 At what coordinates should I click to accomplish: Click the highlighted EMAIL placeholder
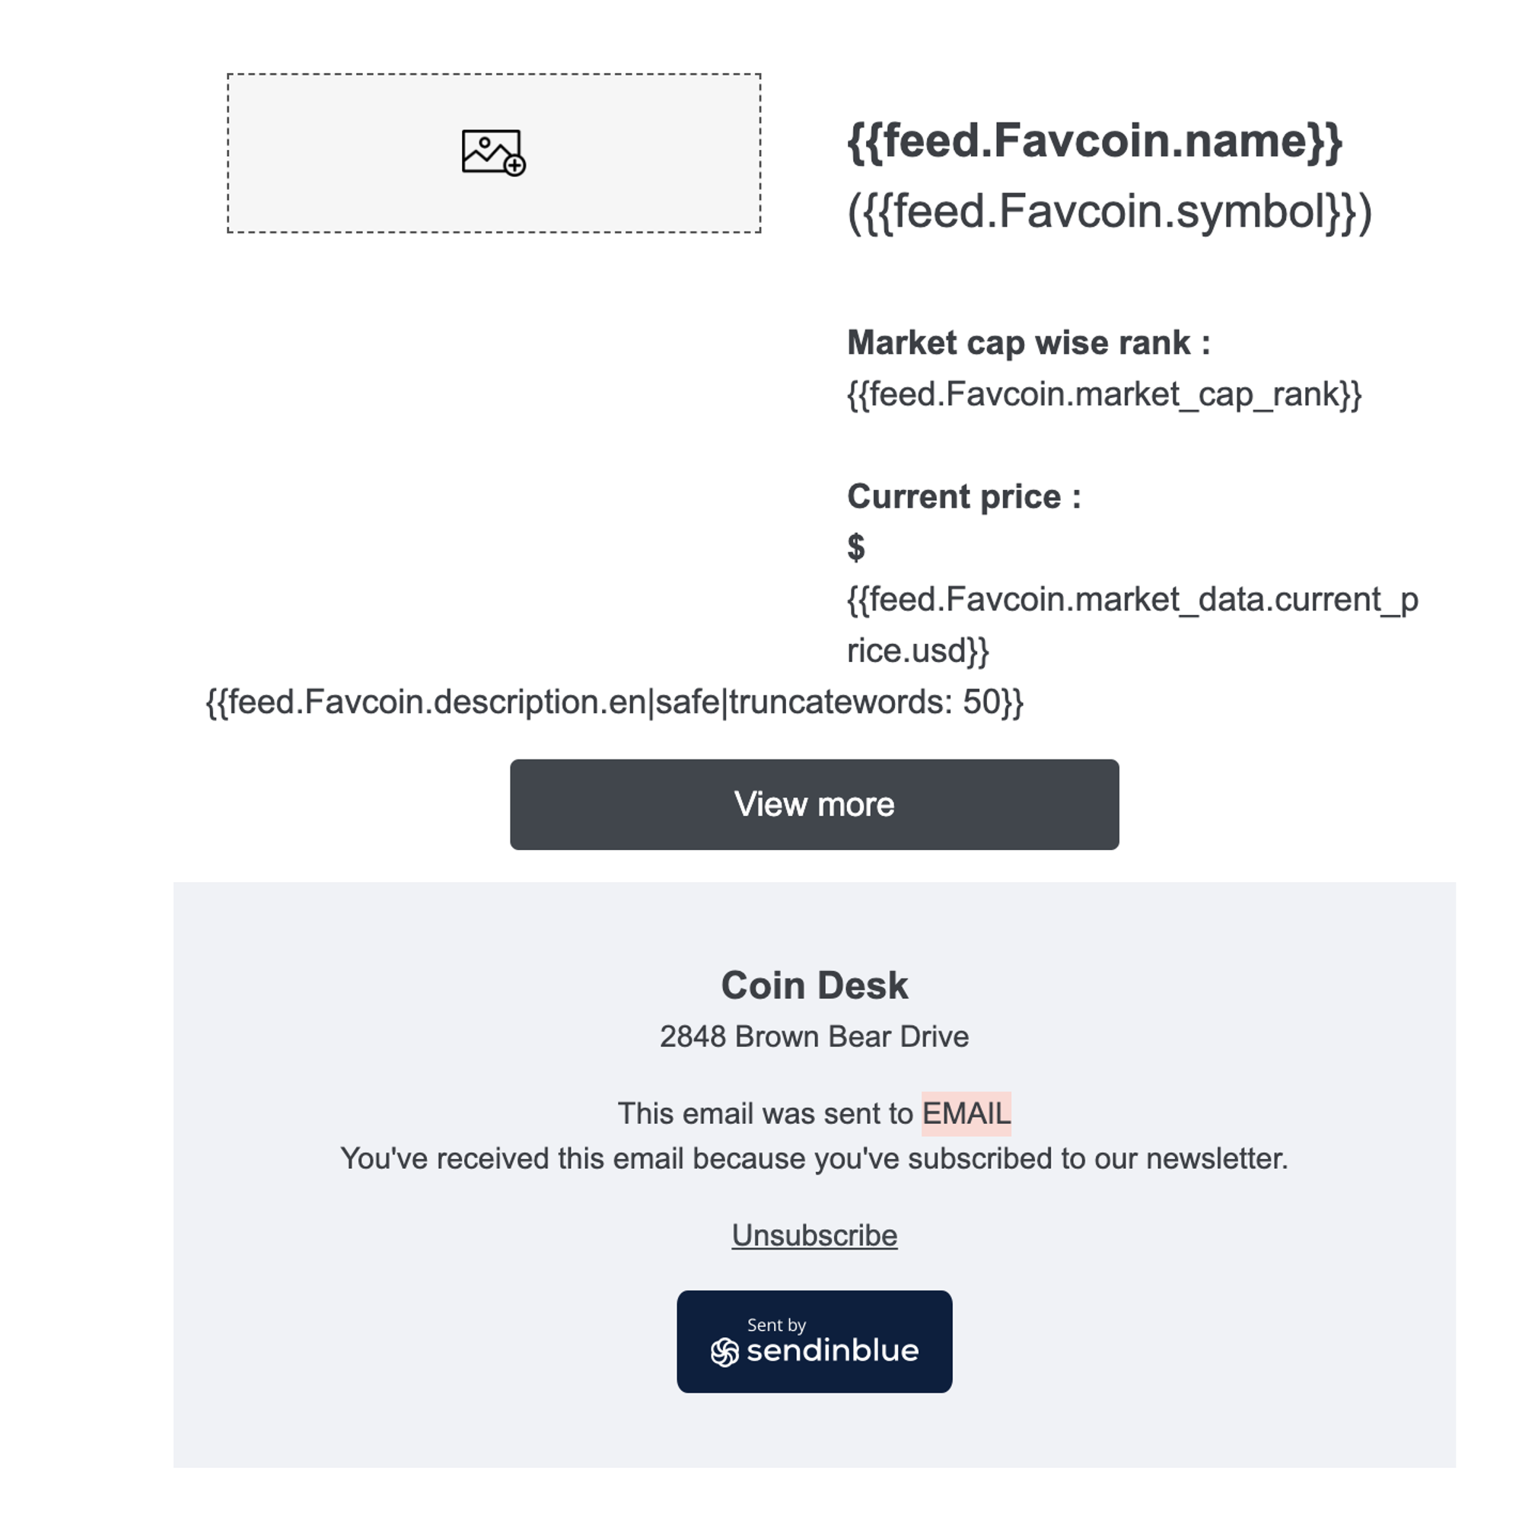click(x=966, y=1114)
